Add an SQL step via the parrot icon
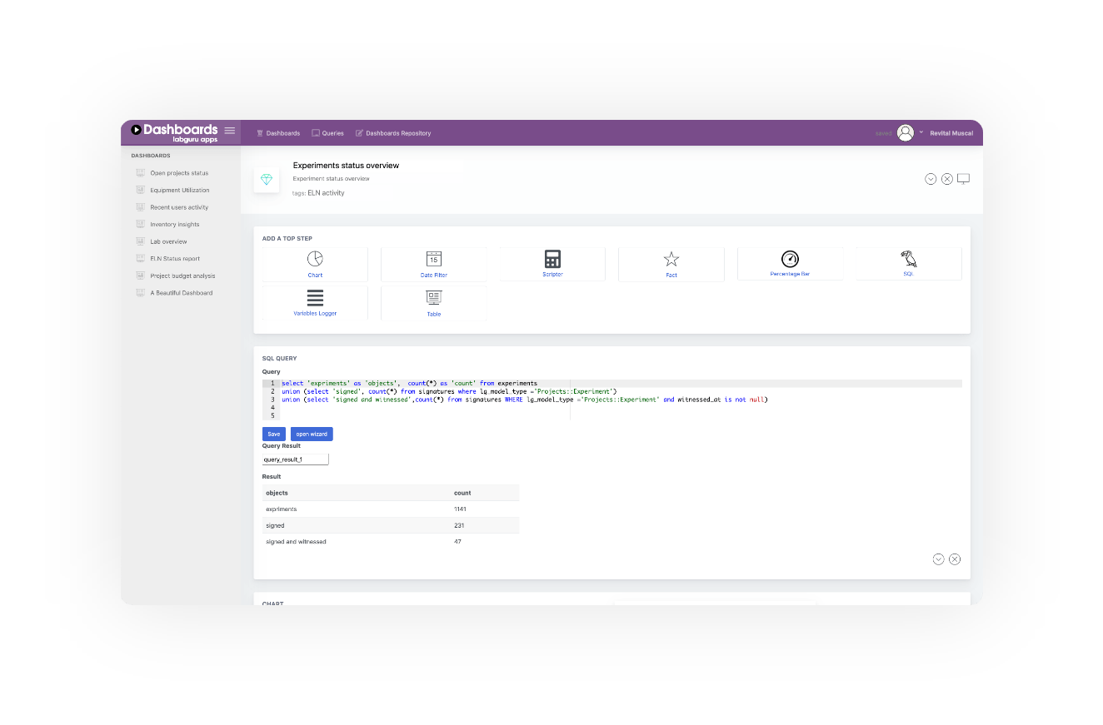 point(908,261)
